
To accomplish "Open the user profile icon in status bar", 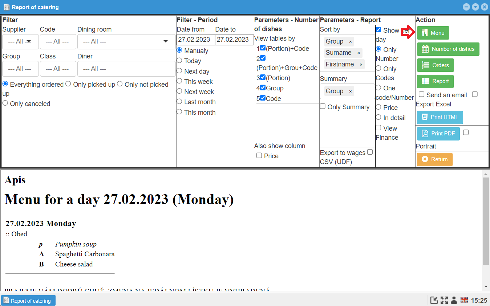I will [x=454, y=300].
